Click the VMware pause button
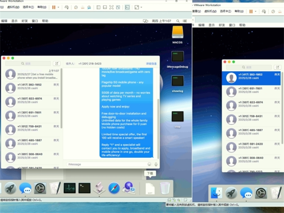The width and height of the screenshot is (284, 213). coord(53,8)
